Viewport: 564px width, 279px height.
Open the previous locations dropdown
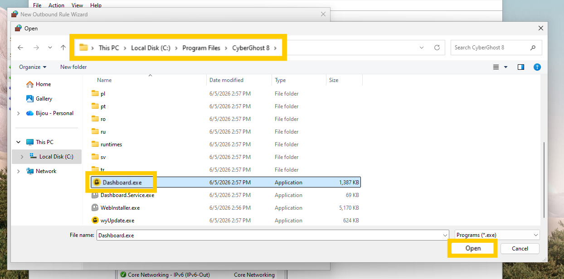[x=422, y=48]
